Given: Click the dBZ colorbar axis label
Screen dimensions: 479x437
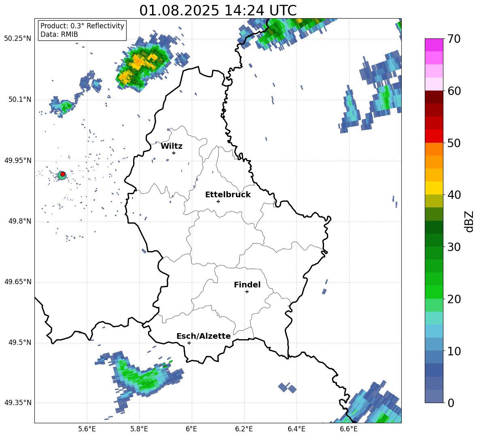Looking at the screenshot, I should coord(470,221).
